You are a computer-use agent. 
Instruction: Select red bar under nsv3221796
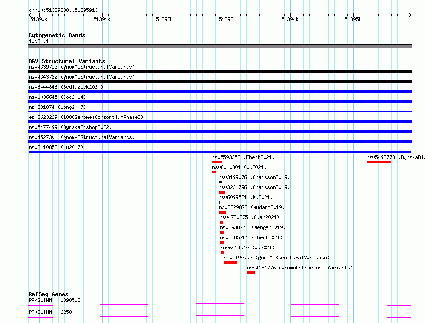coord(222,192)
